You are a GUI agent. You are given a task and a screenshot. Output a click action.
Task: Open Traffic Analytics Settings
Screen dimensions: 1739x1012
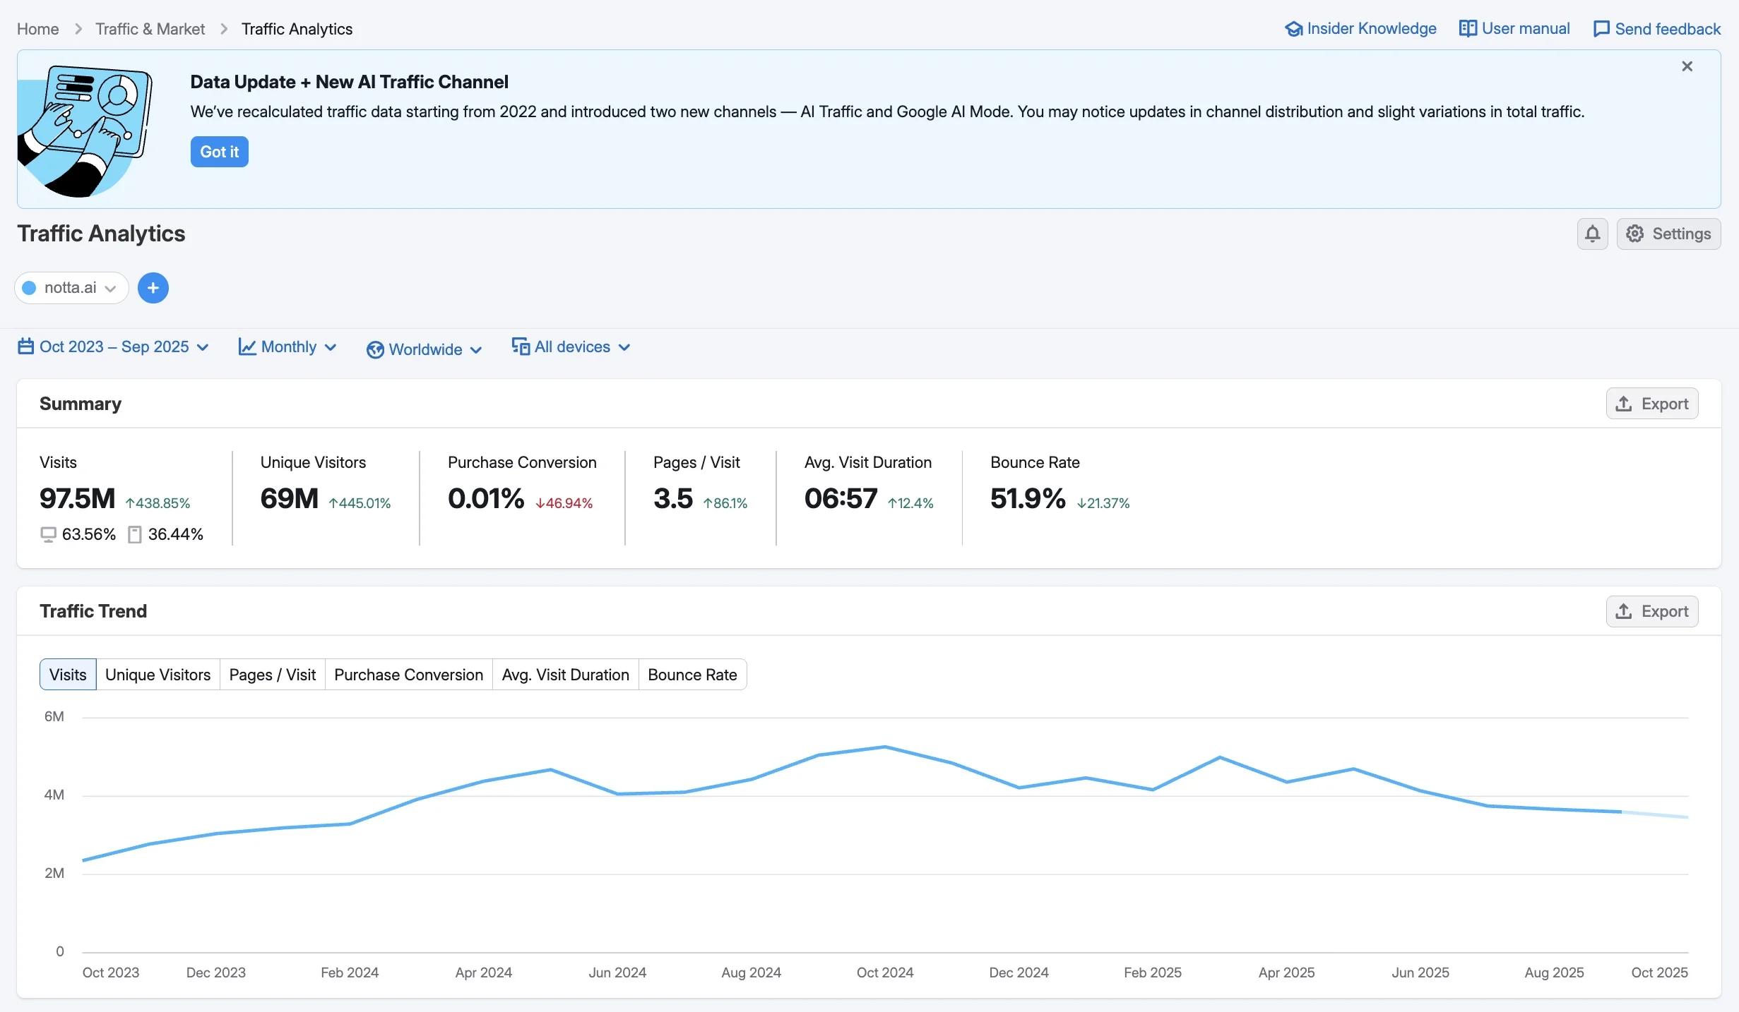tap(1669, 234)
